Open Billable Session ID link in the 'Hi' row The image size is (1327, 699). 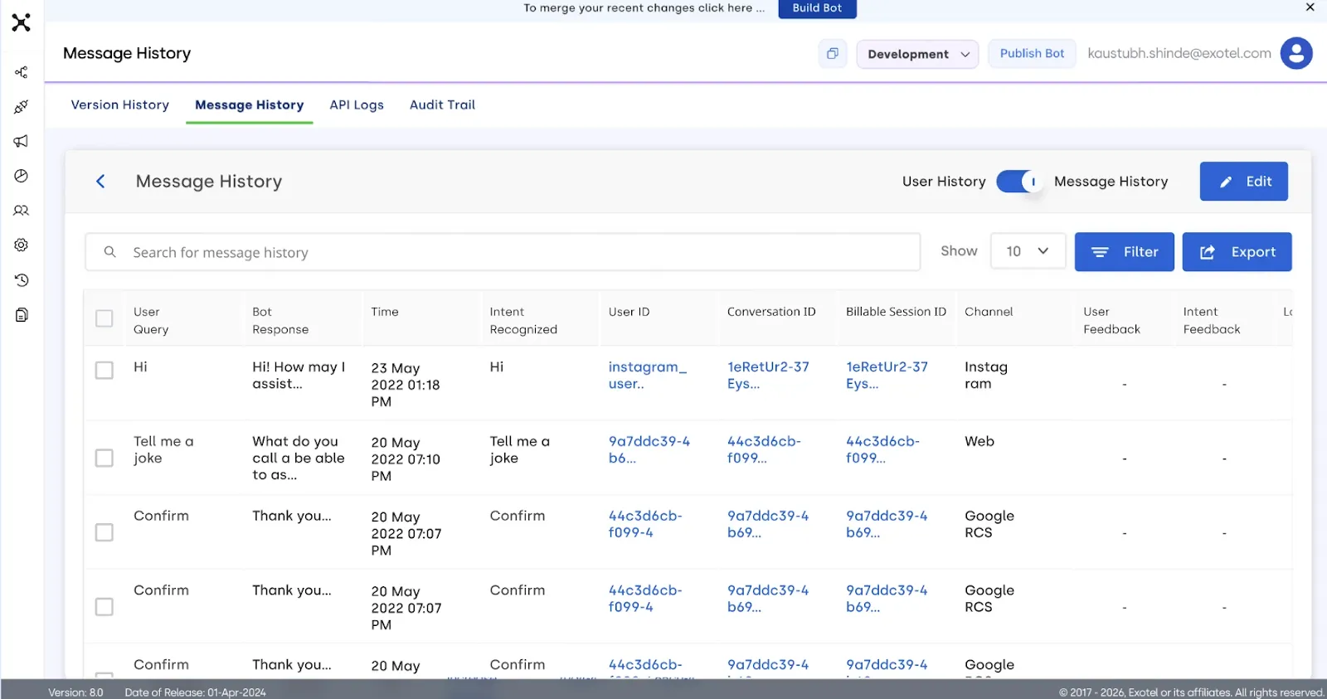coord(887,376)
